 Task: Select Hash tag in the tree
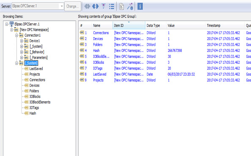tap(33, 113)
